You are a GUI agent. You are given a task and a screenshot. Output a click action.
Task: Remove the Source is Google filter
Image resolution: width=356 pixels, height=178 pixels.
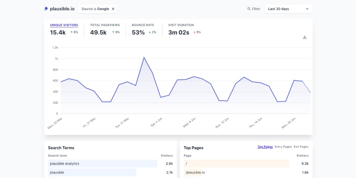pyautogui.click(x=113, y=9)
